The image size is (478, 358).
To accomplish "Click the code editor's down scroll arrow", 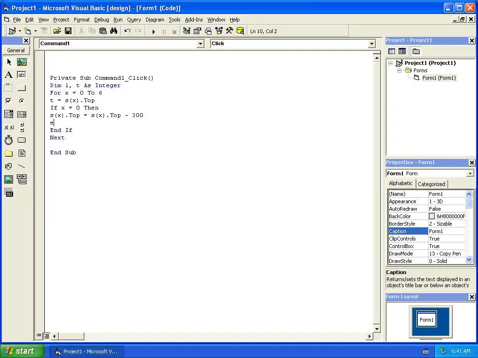I will (x=377, y=329).
